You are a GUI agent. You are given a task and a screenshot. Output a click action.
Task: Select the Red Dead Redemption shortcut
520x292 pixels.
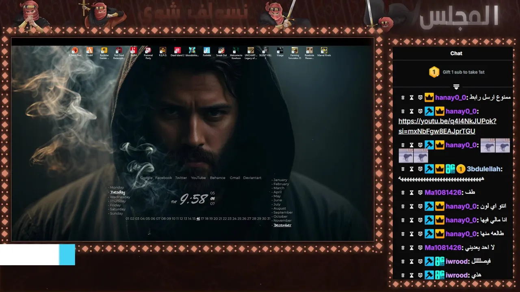pyautogui.click(x=119, y=53)
